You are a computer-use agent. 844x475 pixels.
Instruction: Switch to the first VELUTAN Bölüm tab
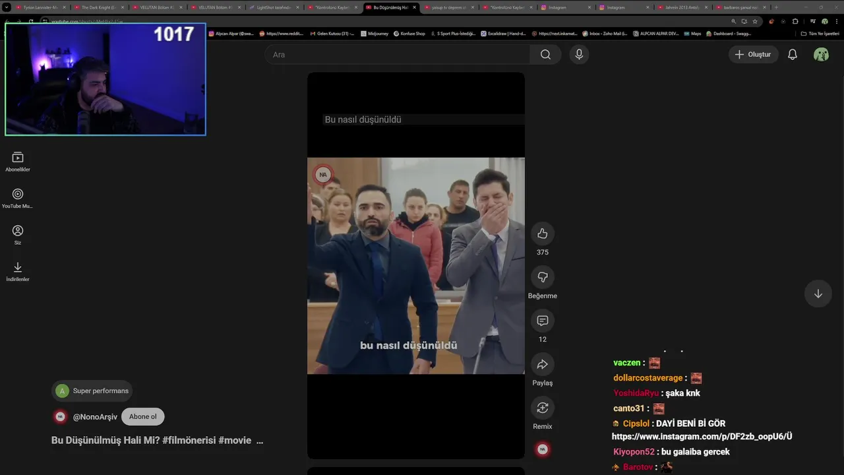click(157, 7)
